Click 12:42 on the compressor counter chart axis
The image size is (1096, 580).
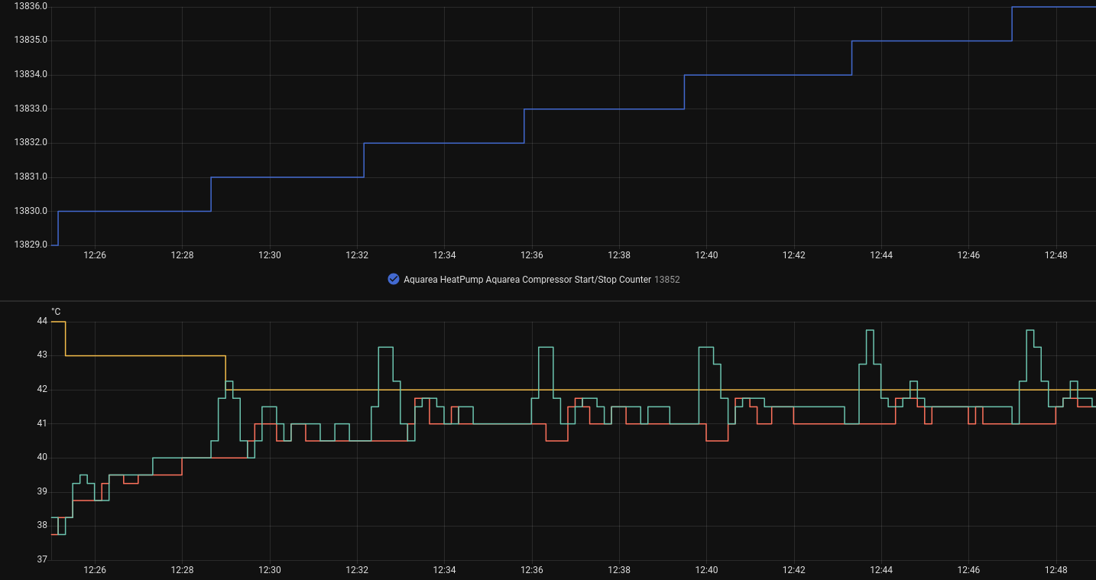[x=794, y=255]
